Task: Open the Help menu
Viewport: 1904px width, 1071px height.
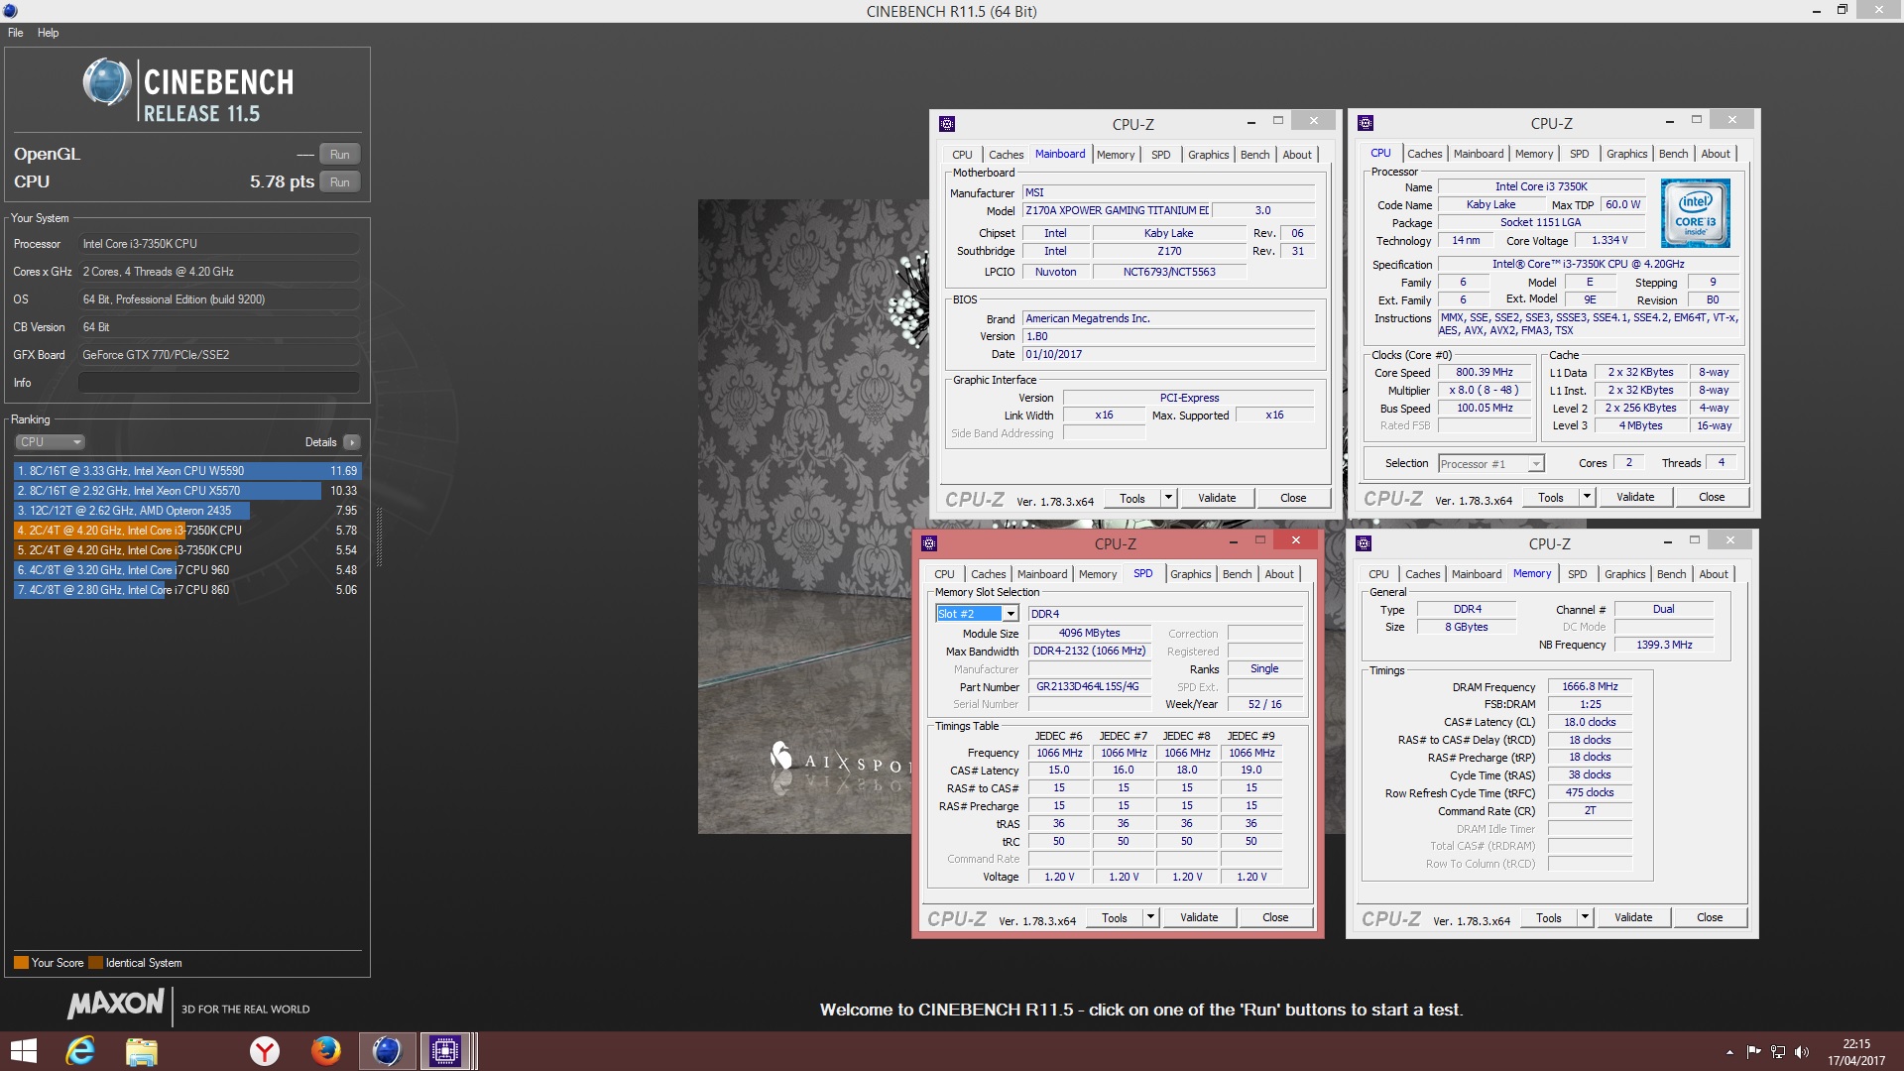Action: (x=48, y=33)
